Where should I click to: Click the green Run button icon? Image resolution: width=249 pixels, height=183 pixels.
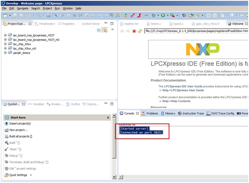click(x=163, y=15)
